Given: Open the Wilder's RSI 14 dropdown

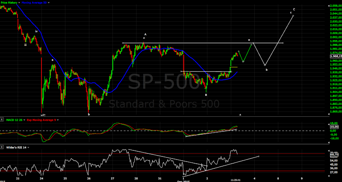Looking at the screenshot, I should coord(28,147).
